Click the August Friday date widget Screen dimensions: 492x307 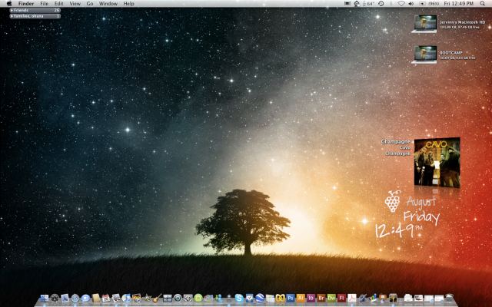[419, 209]
